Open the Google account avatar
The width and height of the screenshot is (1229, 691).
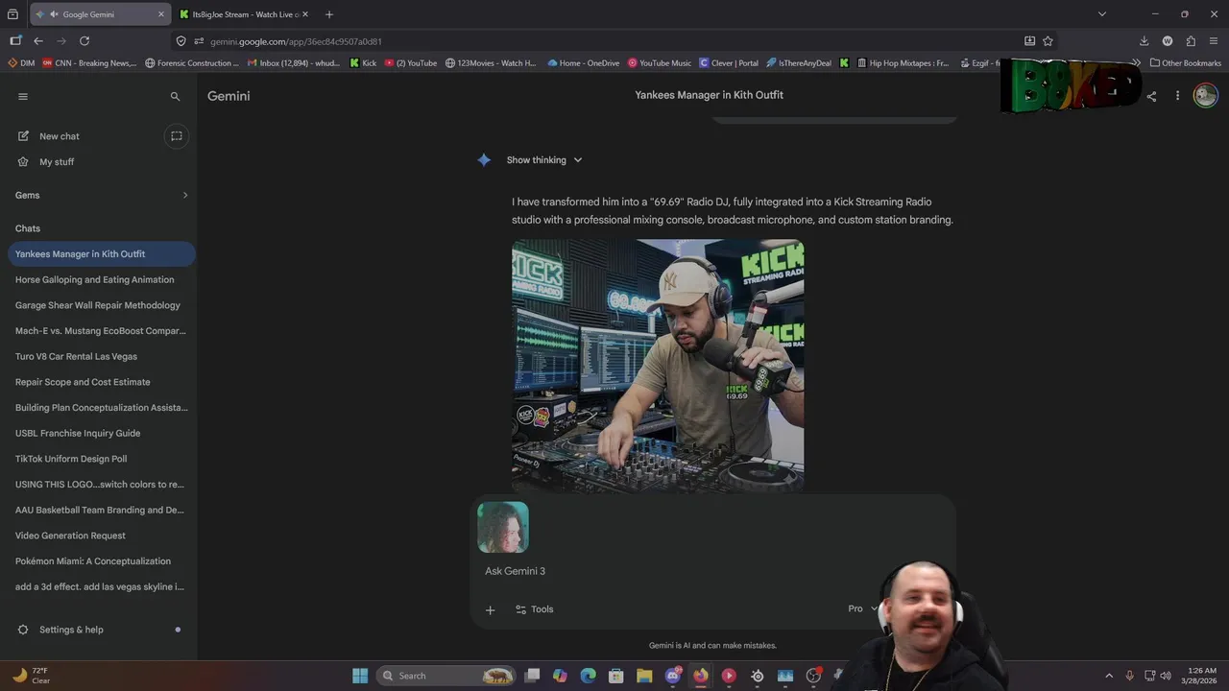1206,95
